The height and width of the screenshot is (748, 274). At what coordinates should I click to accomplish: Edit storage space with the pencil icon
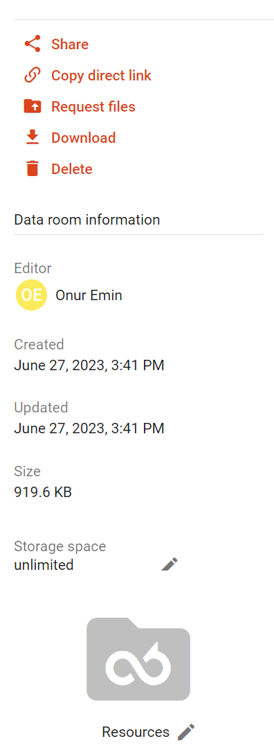coord(169,564)
